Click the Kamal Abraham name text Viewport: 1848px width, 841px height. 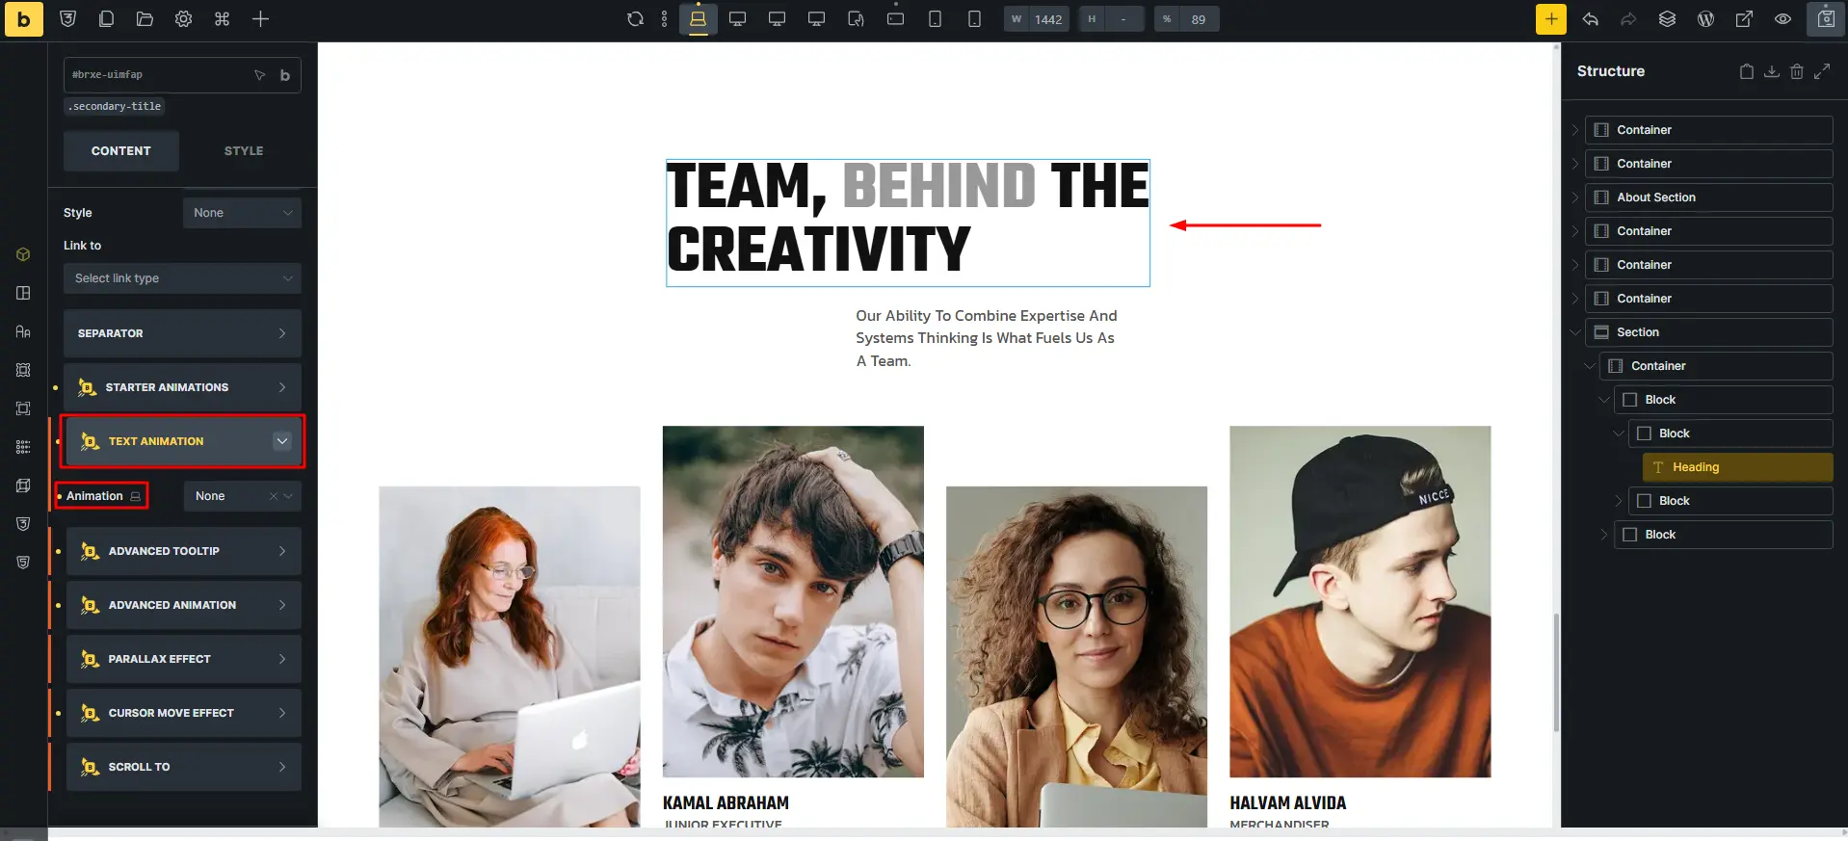click(726, 803)
